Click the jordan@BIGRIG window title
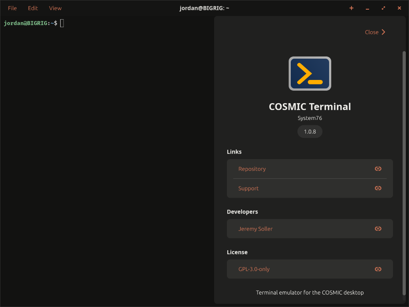The width and height of the screenshot is (409, 307). pos(204,8)
